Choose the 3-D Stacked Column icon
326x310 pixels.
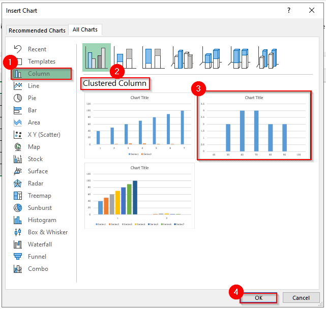point(211,57)
